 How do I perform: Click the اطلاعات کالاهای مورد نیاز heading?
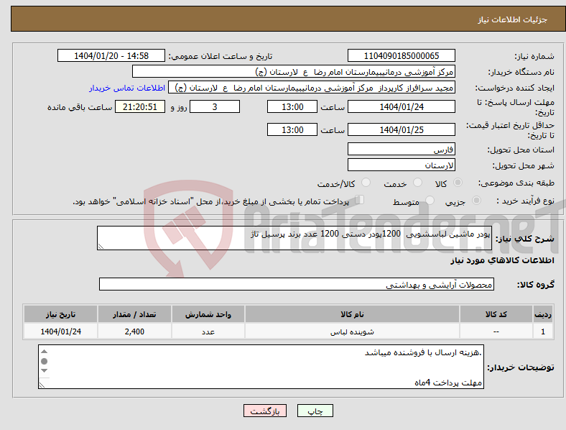coord(502,260)
